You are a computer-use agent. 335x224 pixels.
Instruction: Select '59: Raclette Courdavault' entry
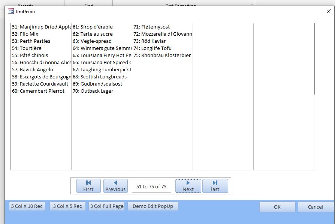point(41,84)
